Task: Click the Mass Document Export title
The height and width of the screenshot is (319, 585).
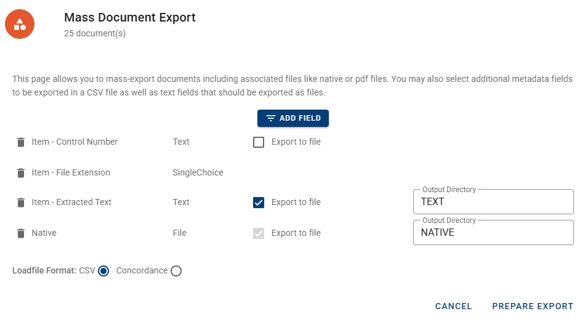Action: [130, 17]
